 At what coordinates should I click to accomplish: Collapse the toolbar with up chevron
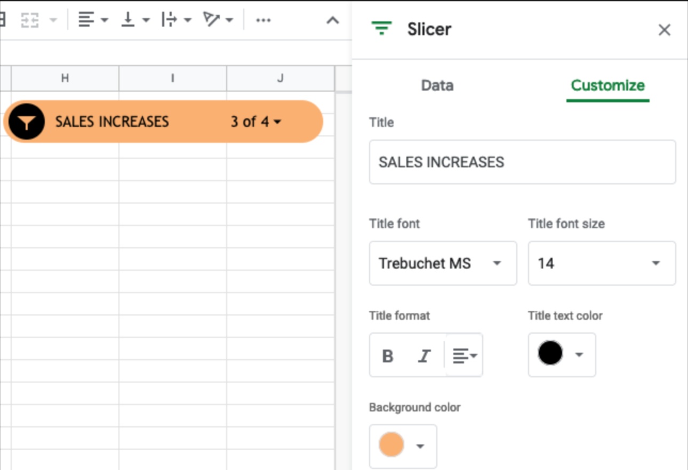(x=332, y=21)
